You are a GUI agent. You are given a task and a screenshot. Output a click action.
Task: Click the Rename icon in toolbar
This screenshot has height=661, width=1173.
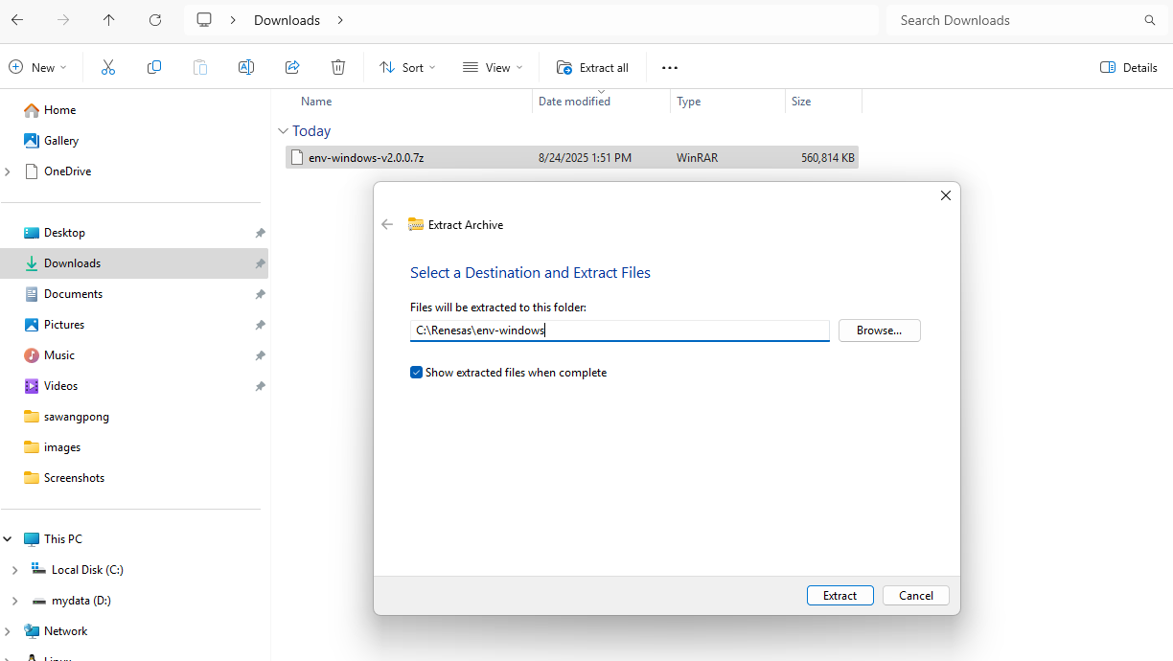246,67
